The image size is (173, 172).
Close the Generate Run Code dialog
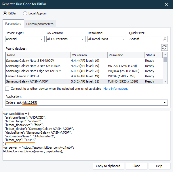(x=166, y=4)
